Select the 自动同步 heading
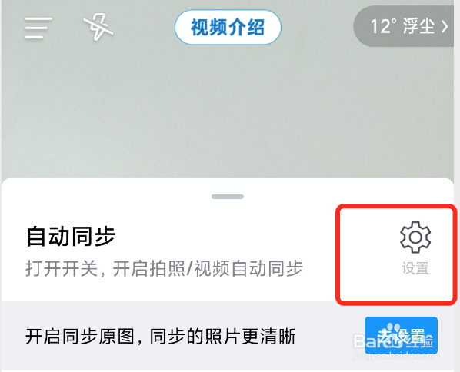The height and width of the screenshot is (372, 460). [71, 236]
